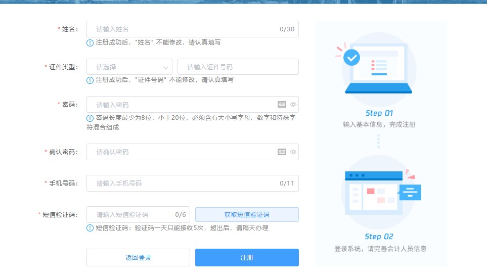Expand the 证件类型 请选择 dropdown

129,67
